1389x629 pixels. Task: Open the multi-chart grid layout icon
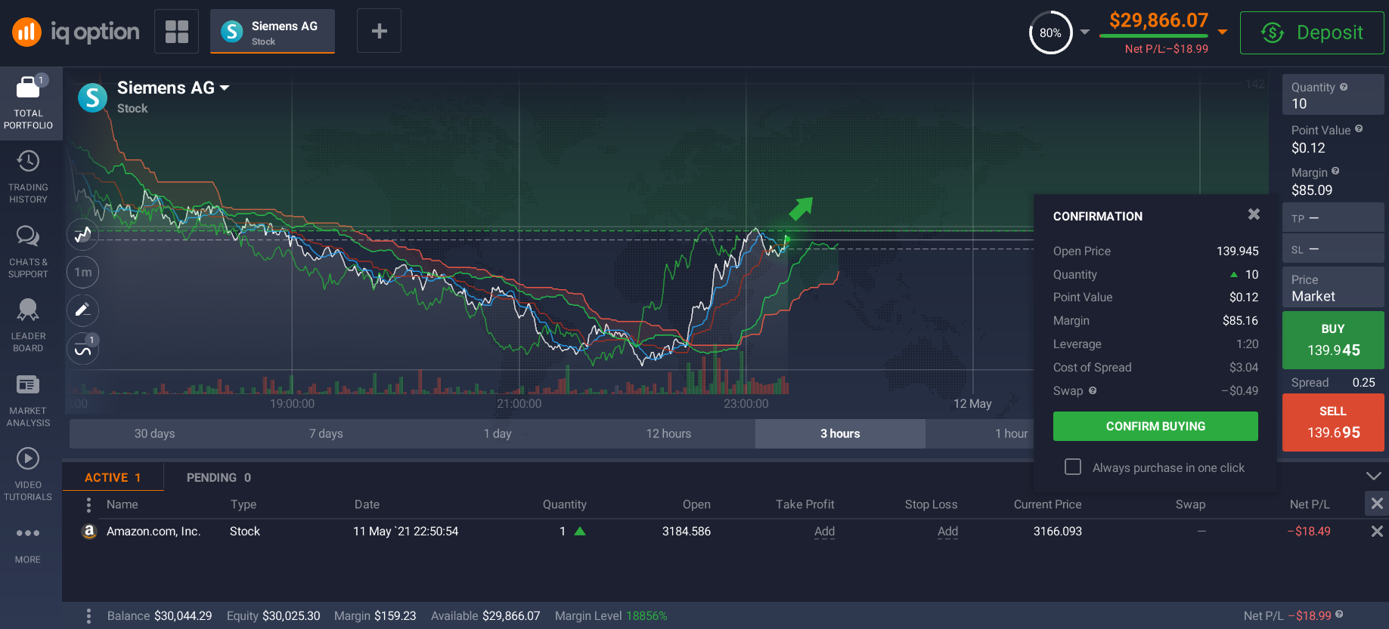(176, 32)
